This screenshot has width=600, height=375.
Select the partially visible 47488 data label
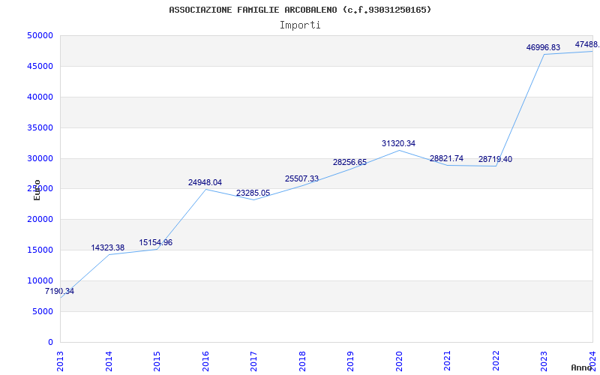point(587,45)
